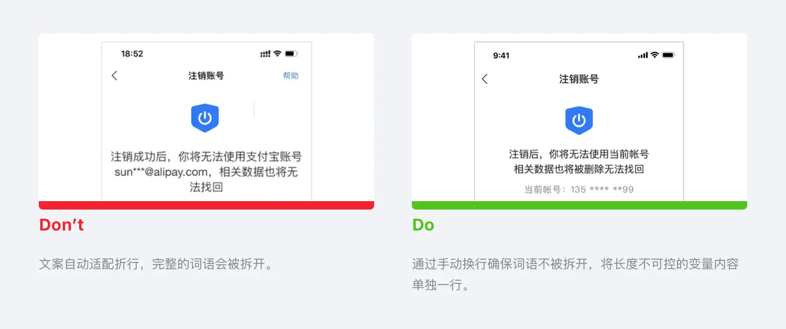Click the 当前帐号: 135 masked number line

pos(579,189)
